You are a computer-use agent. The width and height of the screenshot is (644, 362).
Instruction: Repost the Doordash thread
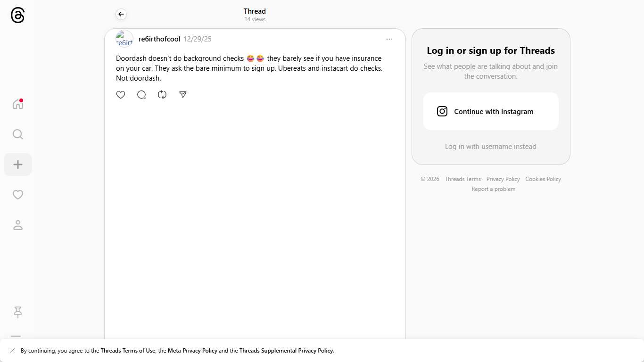coord(162,95)
